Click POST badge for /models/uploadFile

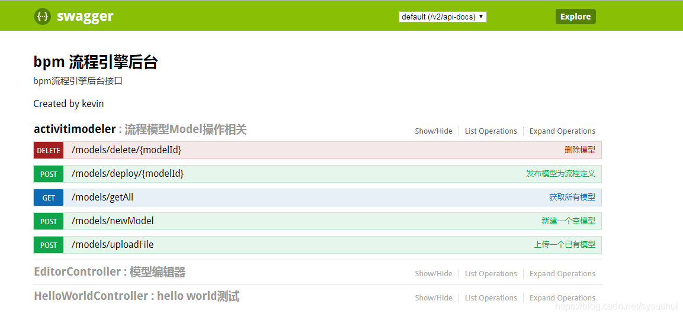(49, 245)
